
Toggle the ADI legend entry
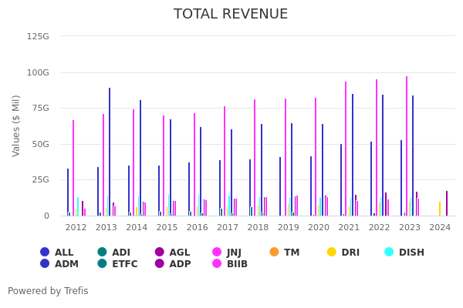point(102,253)
